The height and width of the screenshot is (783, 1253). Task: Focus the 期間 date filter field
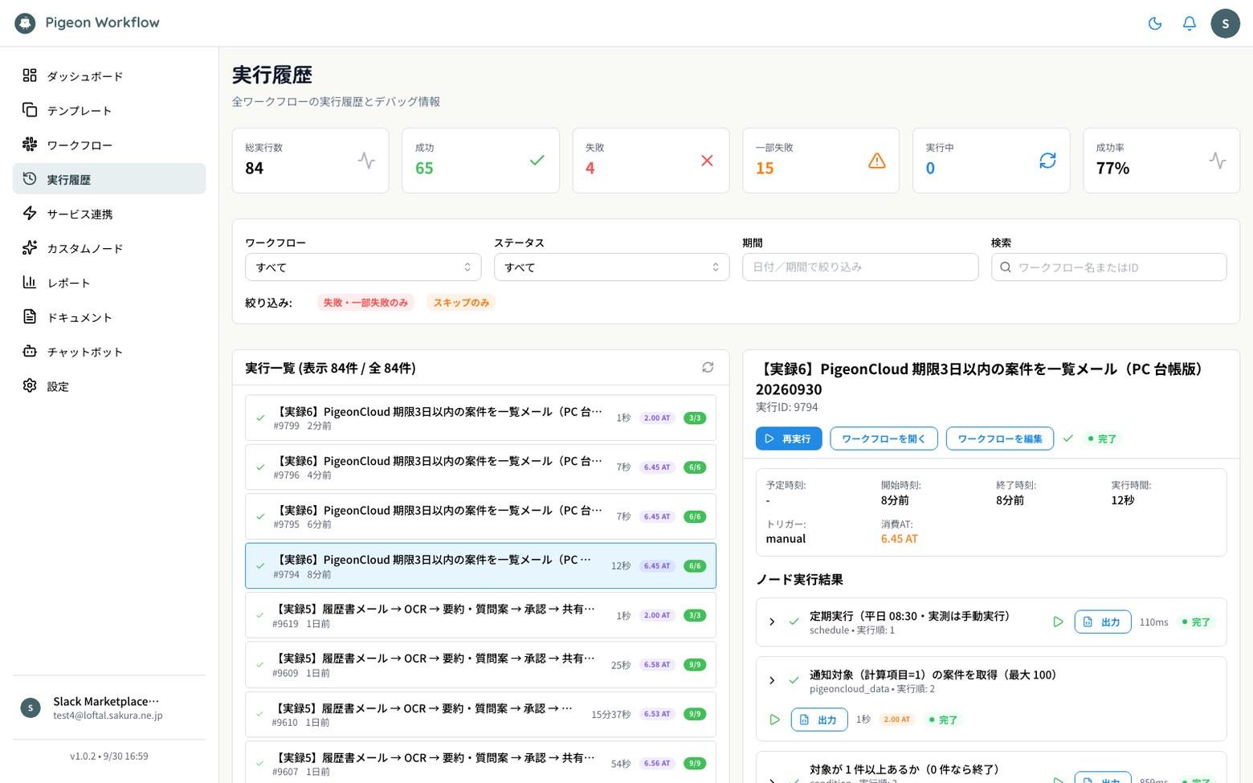(860, 267)
